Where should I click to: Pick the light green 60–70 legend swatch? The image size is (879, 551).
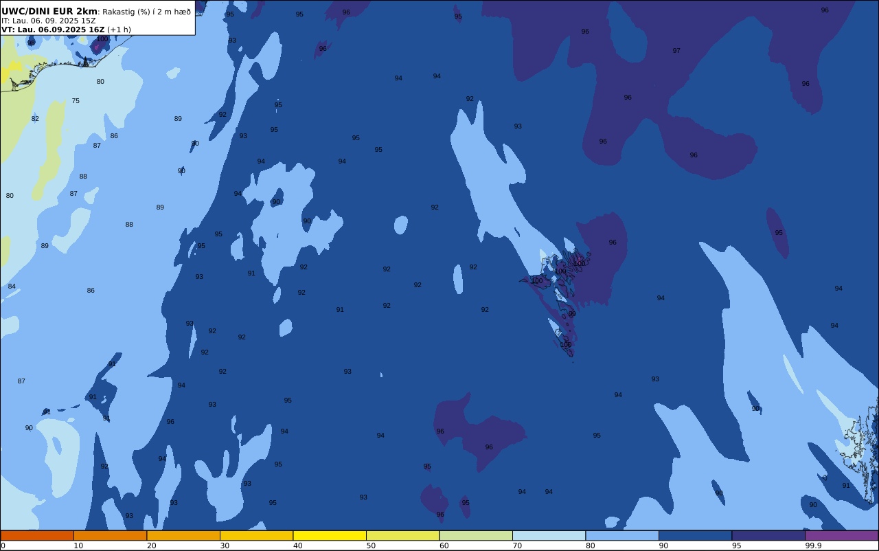pos(476,535)
